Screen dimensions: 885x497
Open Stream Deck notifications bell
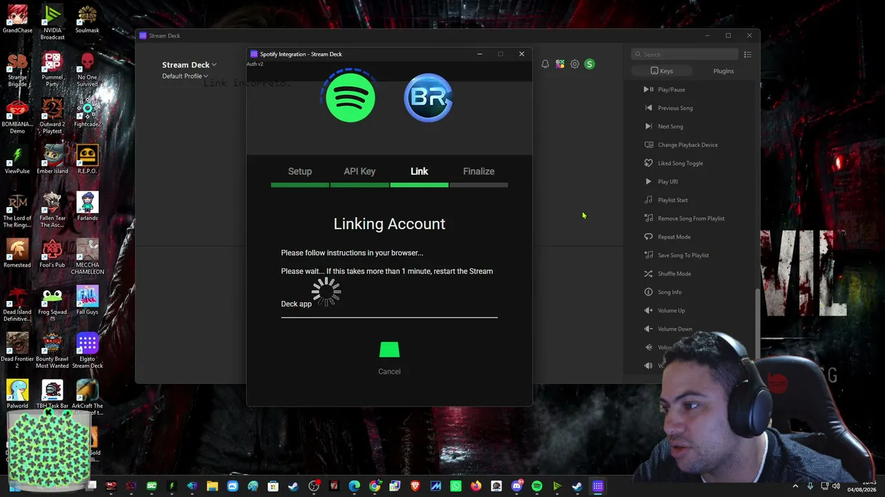[545, 64]
